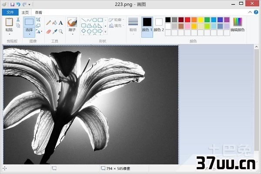Choose the rectangle shape
This screenshot has height=174, width=261.
[x=100, y=20]
